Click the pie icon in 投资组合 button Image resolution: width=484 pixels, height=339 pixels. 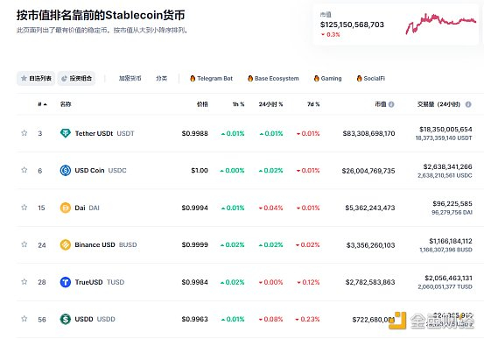coord(64,79)
